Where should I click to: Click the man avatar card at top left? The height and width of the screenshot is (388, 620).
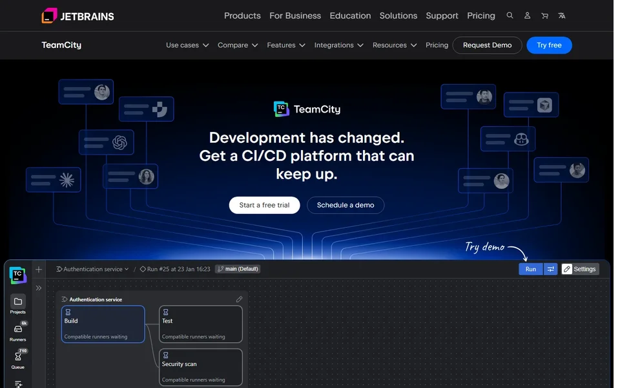(86, 92)
